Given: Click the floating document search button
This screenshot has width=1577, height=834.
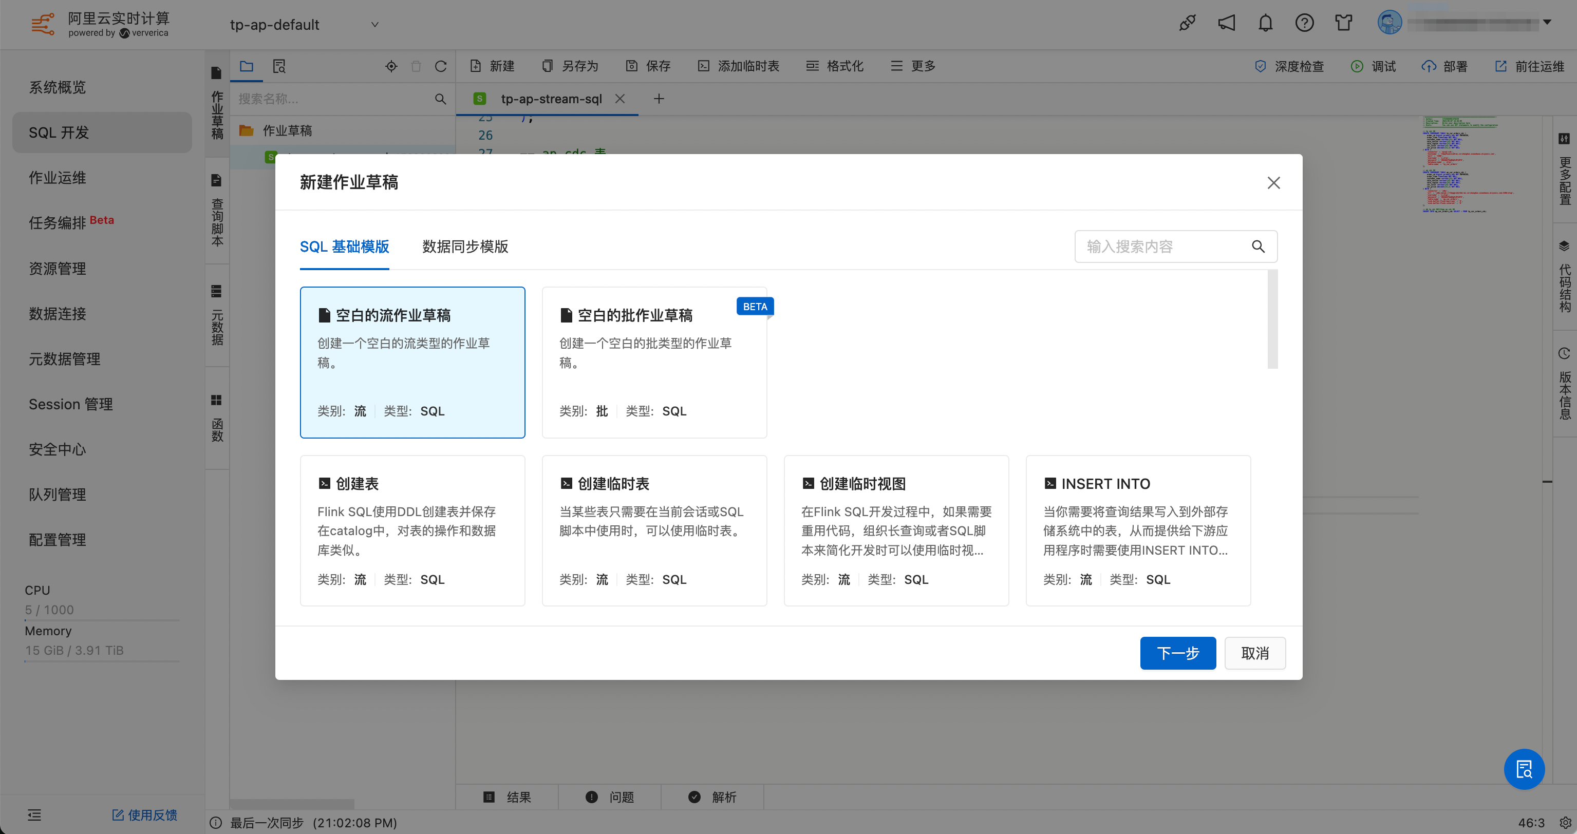Looking at the screenshot, I should tap(1524, 769).
